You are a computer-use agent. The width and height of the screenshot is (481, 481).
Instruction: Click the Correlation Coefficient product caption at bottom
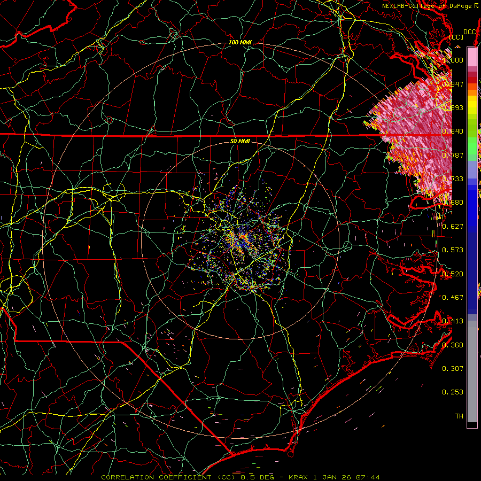click(241, 477)
